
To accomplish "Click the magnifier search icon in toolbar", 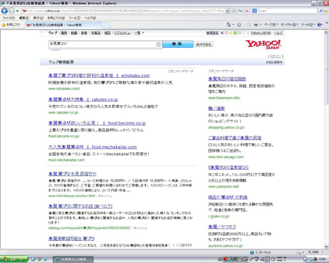I will tap(321, 11).
